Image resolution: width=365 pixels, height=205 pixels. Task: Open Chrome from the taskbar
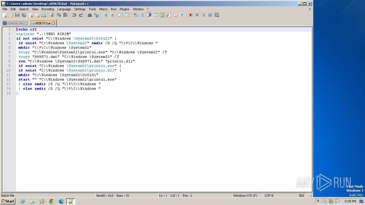(52, 201)
